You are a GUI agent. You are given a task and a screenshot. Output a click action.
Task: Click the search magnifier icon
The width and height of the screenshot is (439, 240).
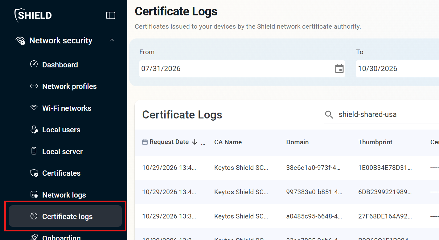(x=329, y=115)
